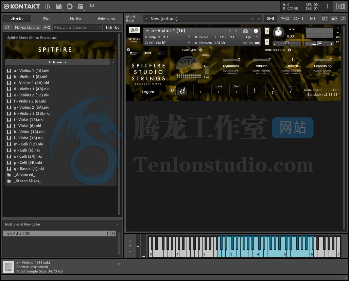Screen dimensions: 349x281
Task: Open the instrument name dropdown arrow
Action: [147, 31]
